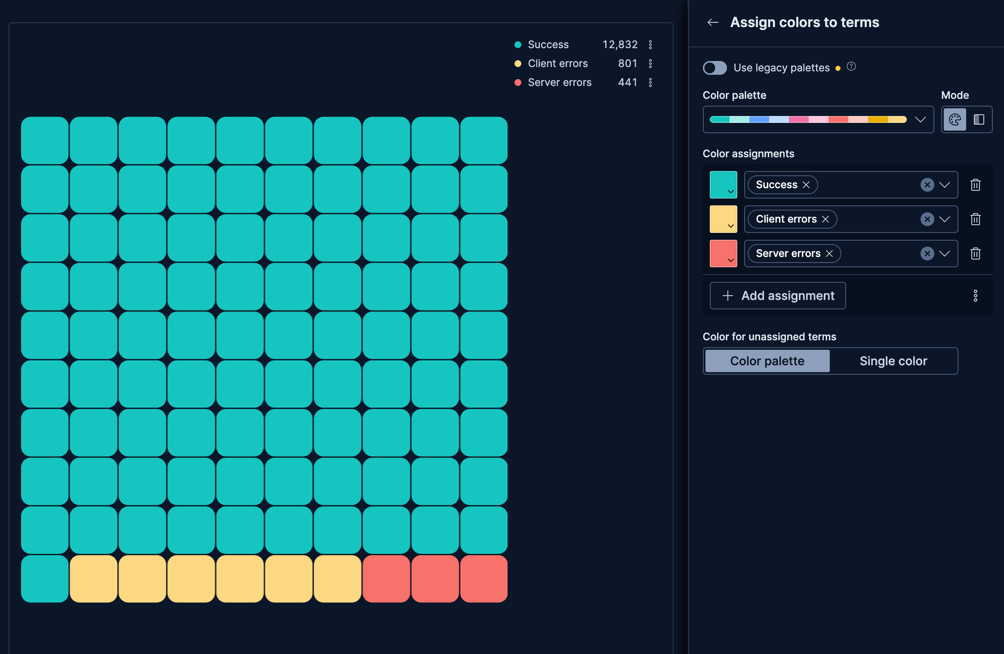Open the Success color swatch chevron
Screen dimensions: 1004x654
[x=730, y=193]
